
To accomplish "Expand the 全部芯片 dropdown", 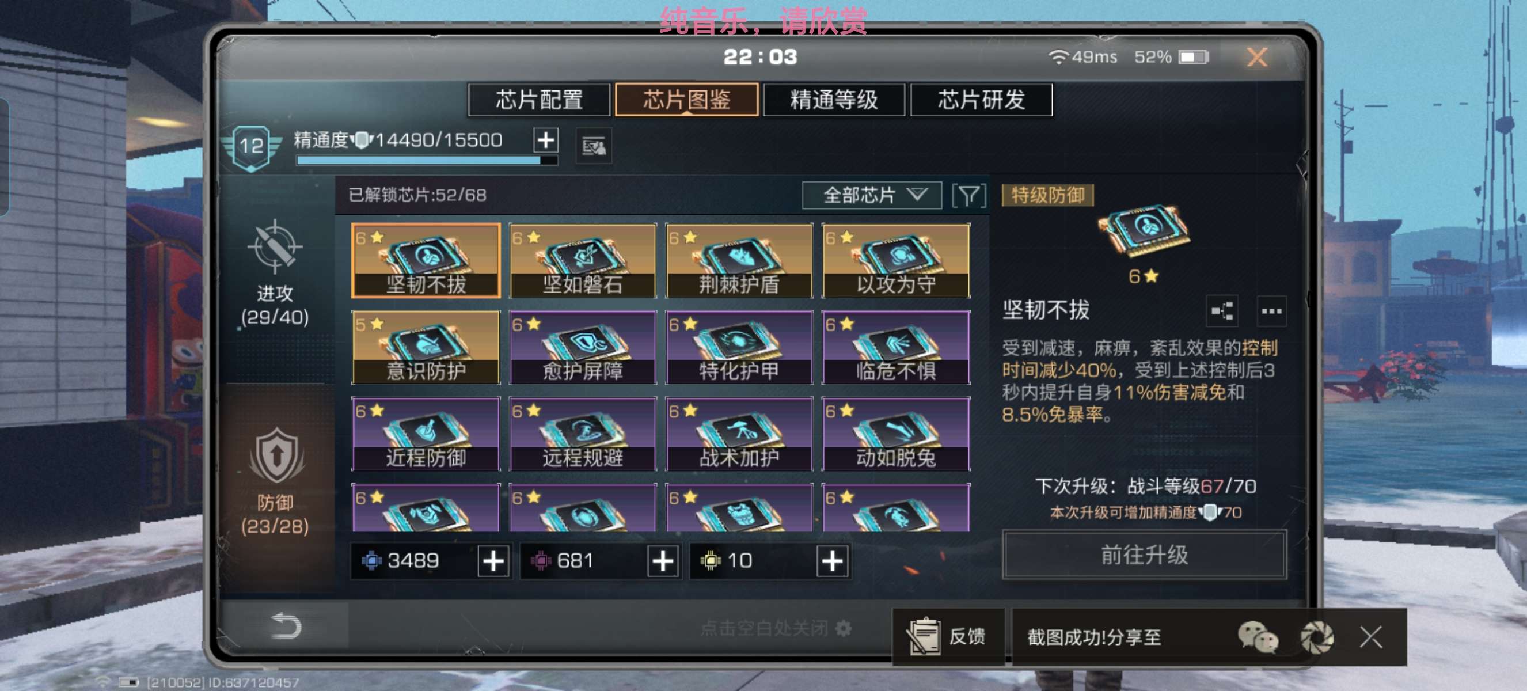I will tap(872, 195).
